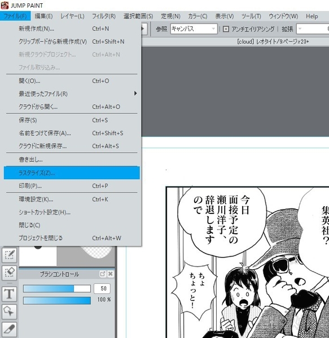Choose 書き出し... menu entry
The image size is (329, 338).
[x=72, y=159]
